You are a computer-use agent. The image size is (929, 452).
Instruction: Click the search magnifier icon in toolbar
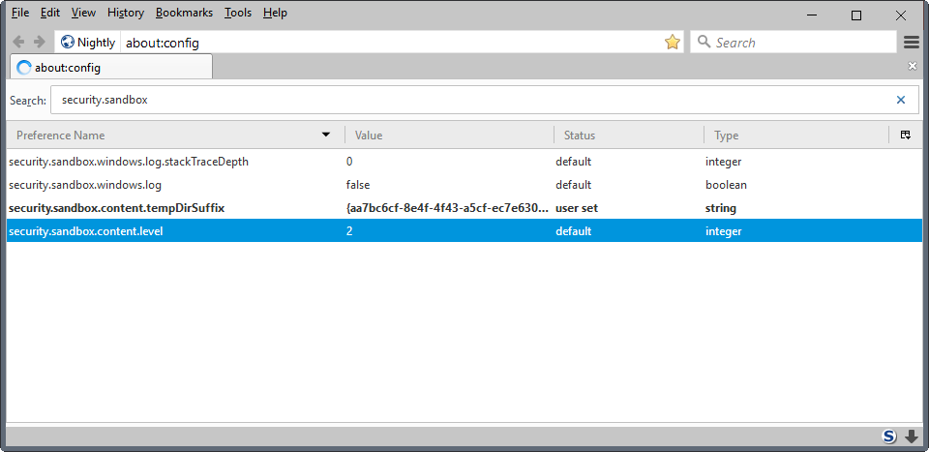pos(704,42)
